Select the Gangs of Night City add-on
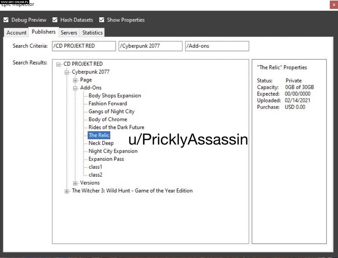 click(x=111, y=111)
